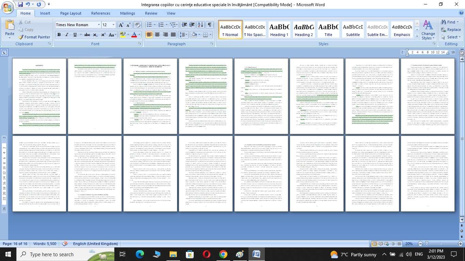
Task: Align text left
Action: tap(149, 35)
